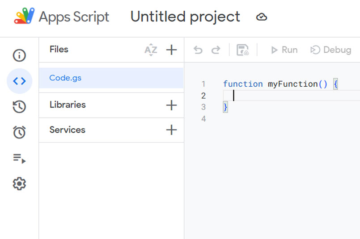The width and height of the screenshot is (360, 239).
Task: Click myFunction name in editor
Action: coord(293,84)
